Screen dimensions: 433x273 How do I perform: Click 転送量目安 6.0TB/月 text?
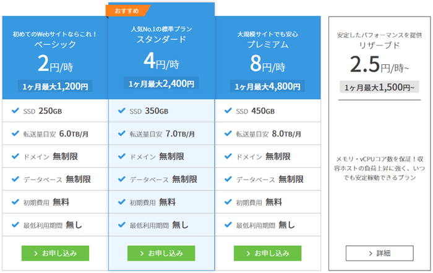[x=56, y=134]
